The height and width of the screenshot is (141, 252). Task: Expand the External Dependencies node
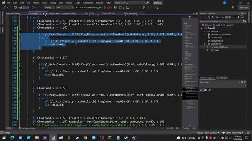(204, 34)
